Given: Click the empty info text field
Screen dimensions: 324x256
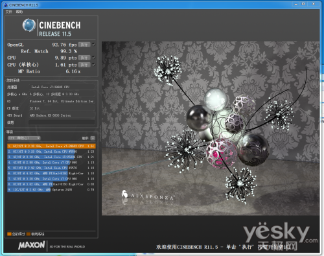Looking at the screenshot, I should point(62,122).
